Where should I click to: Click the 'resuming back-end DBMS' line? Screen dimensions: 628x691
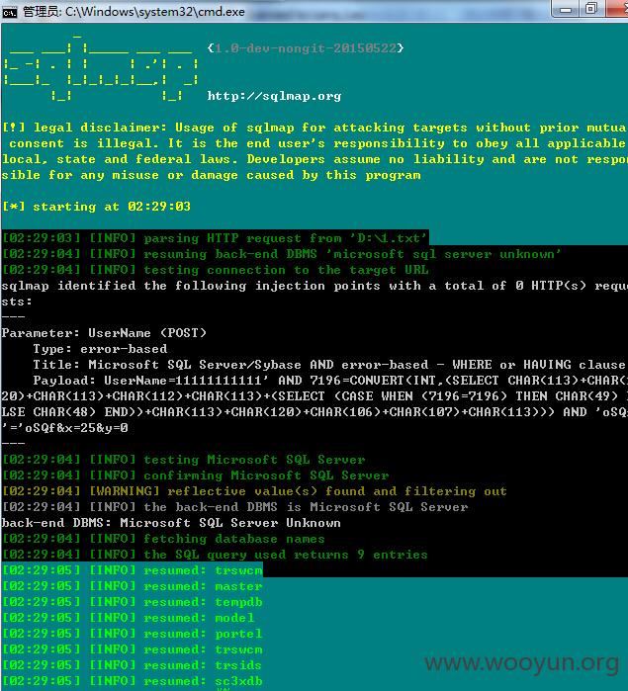coord(282,254)
